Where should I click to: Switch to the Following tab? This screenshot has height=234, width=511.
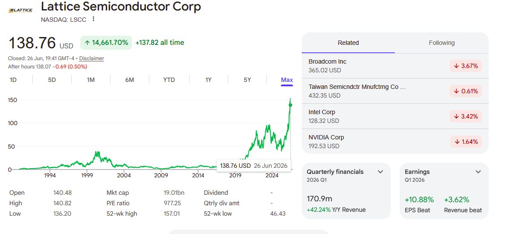click(x=442, y=43)
